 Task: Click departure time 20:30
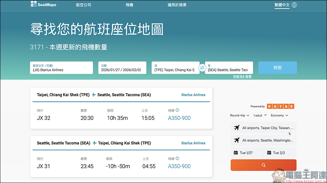pos(87,118)
